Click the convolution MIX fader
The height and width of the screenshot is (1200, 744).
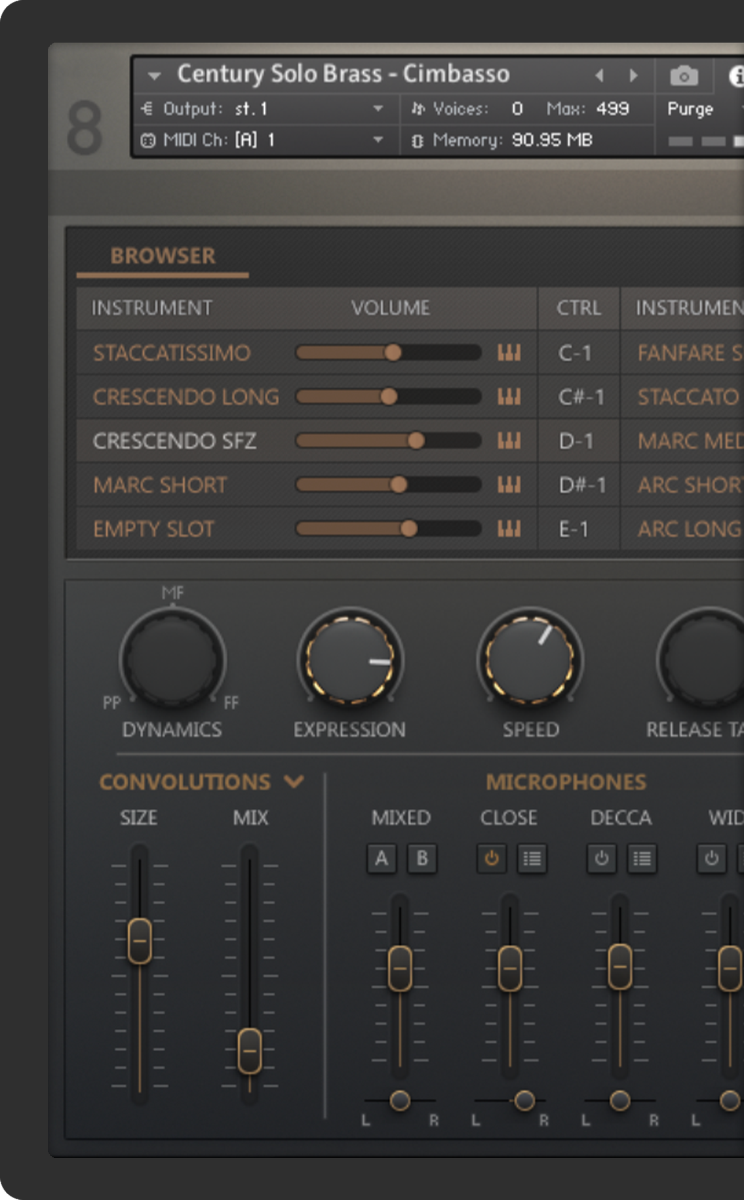click(x=249, y=1051)
